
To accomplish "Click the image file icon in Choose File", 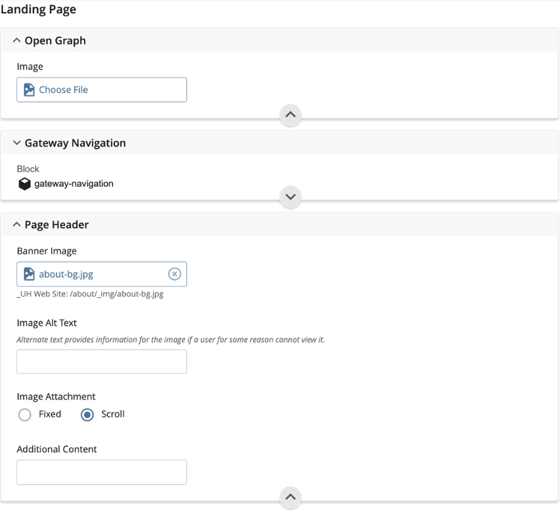I will click(x=29, y=89).
